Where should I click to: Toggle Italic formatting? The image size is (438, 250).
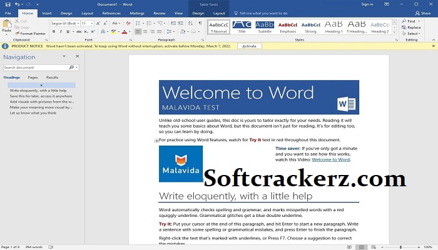(61, 31)
